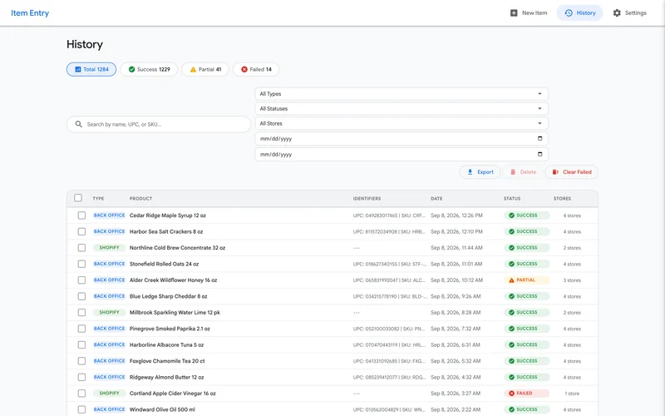Image resolution: width=665 pixels, height=416 pixels.
Task: Click the Item Entry logo link
Action: [x=30, y=13]
